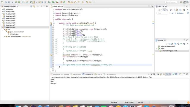Expand the JRE System Library node
The width and height of the screenshot is (190, 107).
click(4, 36)
